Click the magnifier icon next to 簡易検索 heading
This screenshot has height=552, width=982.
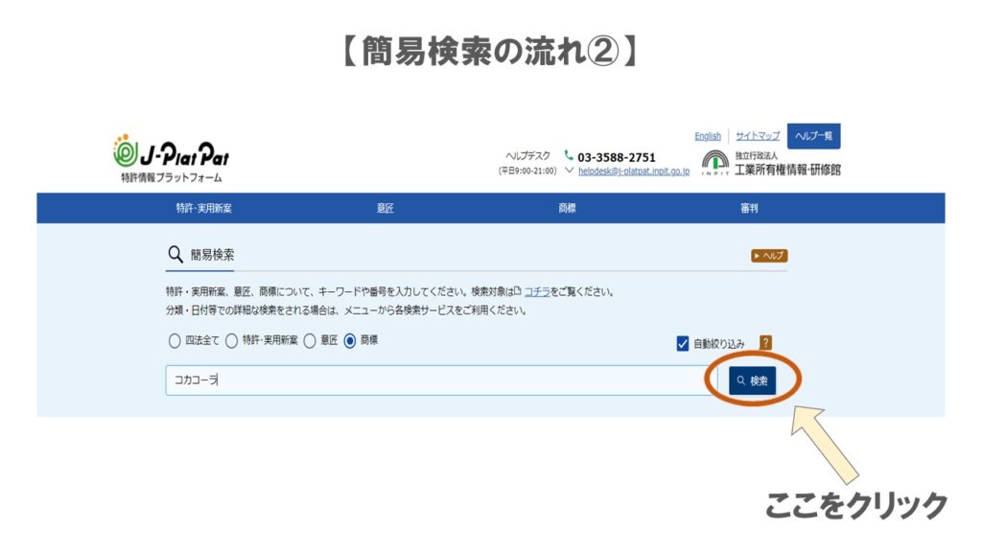(x=175, y=255)
